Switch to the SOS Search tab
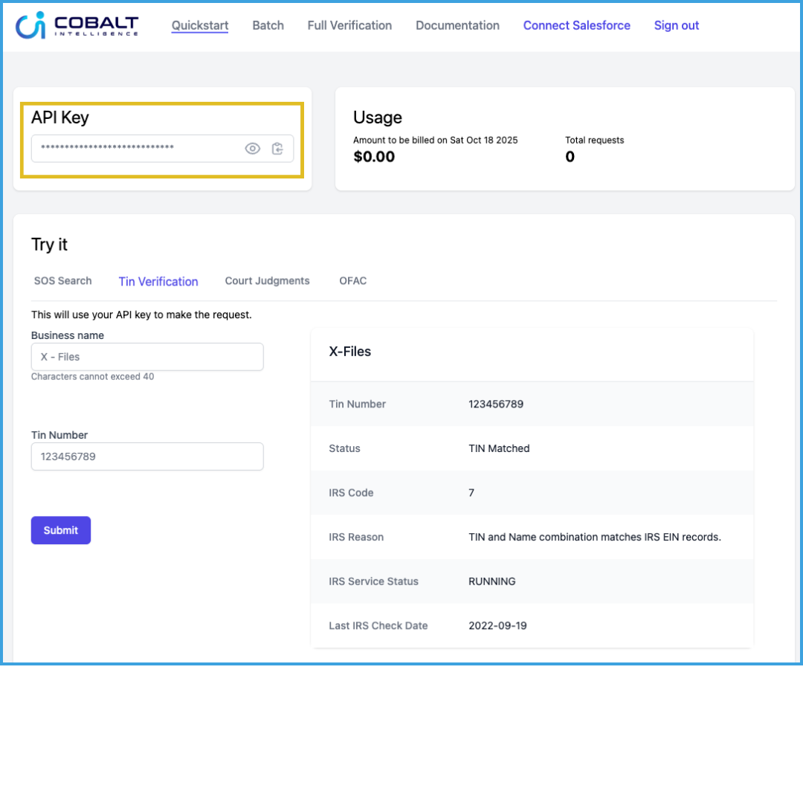803x803 pixels. tap(63, 280)
